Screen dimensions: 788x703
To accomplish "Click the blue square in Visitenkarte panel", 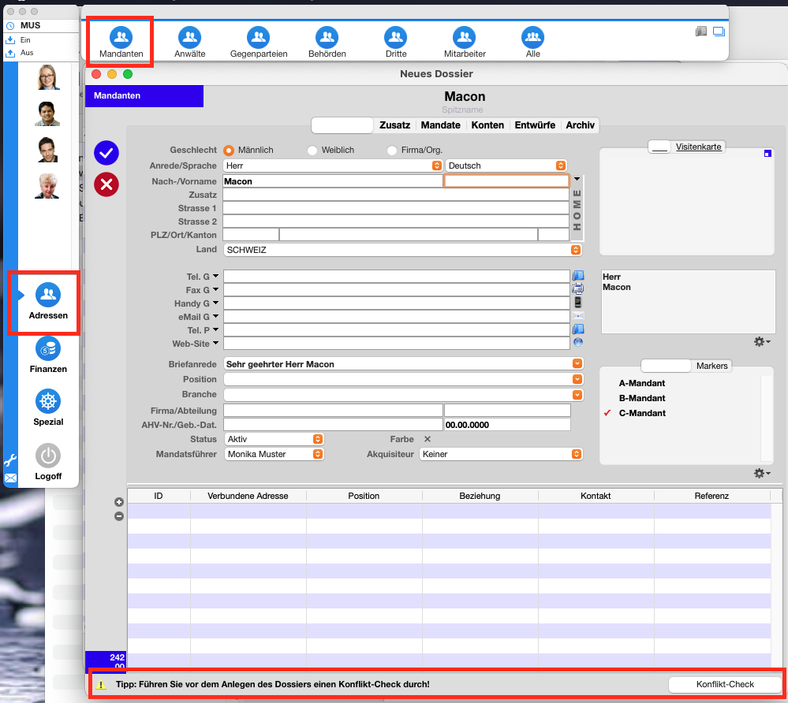I will point(767,154).
